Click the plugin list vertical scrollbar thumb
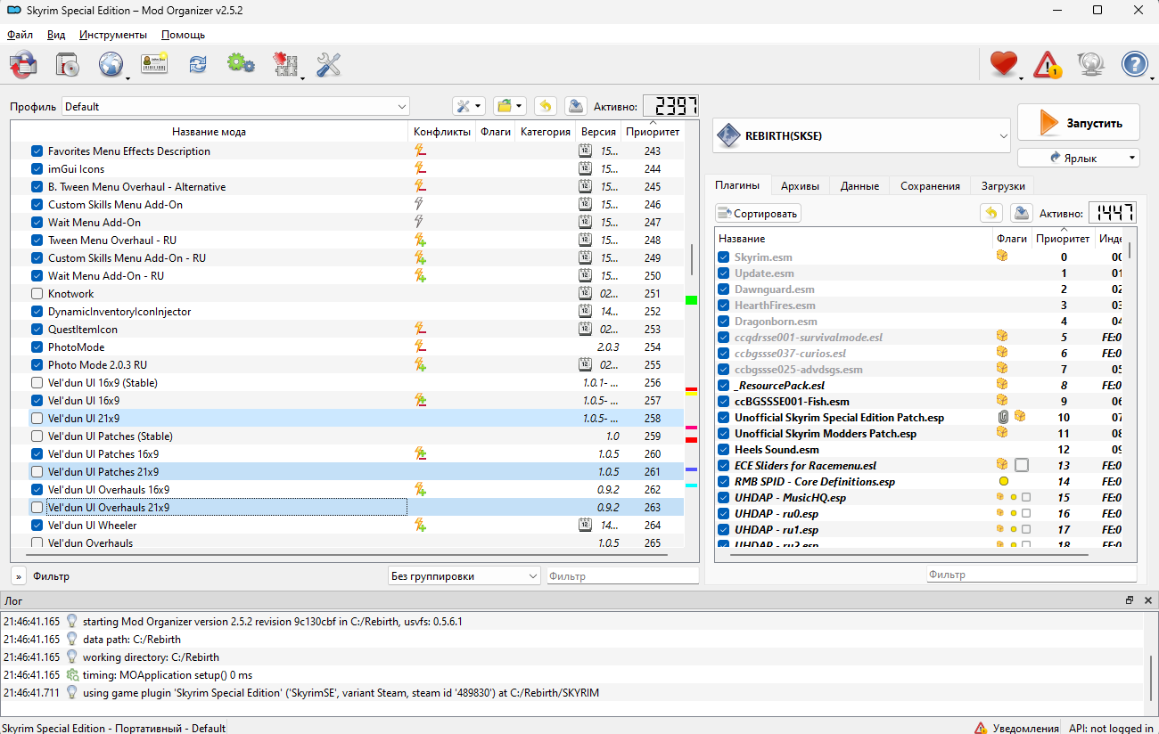This screenshot has width=1159, height=734. point(1130,249)
